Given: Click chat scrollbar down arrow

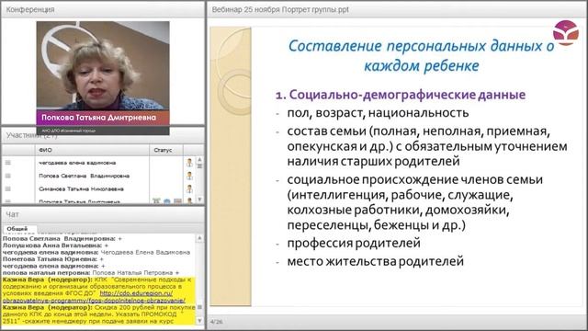Looking at the screenshot, I should pos(199,321).
